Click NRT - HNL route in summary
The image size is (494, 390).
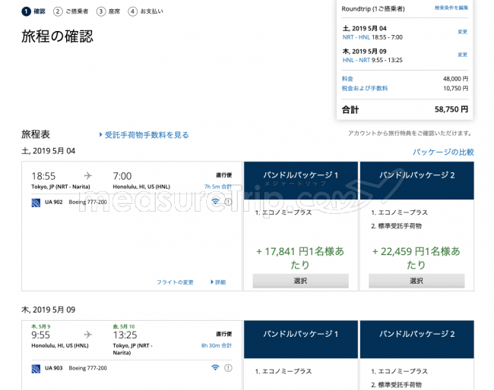click(x=356, y=37)
